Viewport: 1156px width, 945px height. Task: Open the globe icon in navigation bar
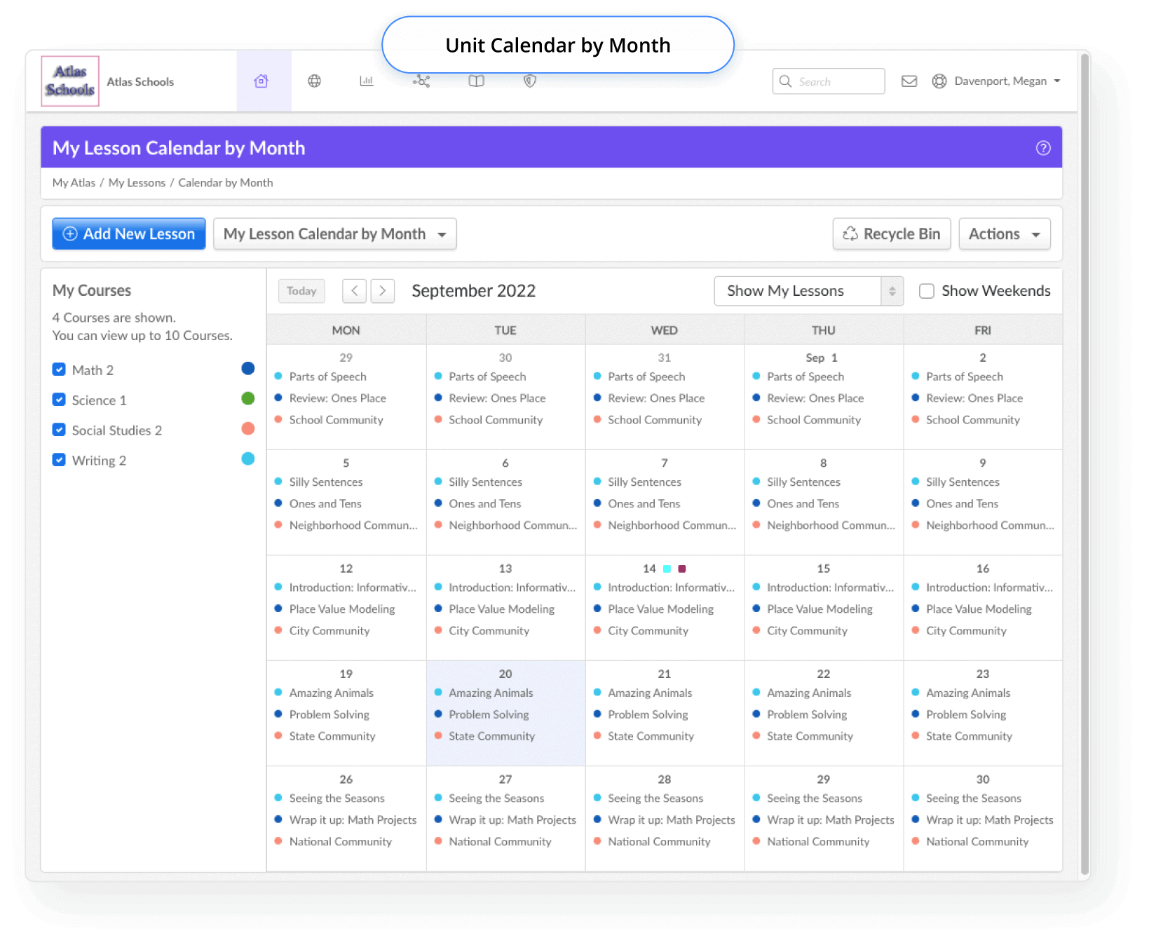(x=315, y=81)
